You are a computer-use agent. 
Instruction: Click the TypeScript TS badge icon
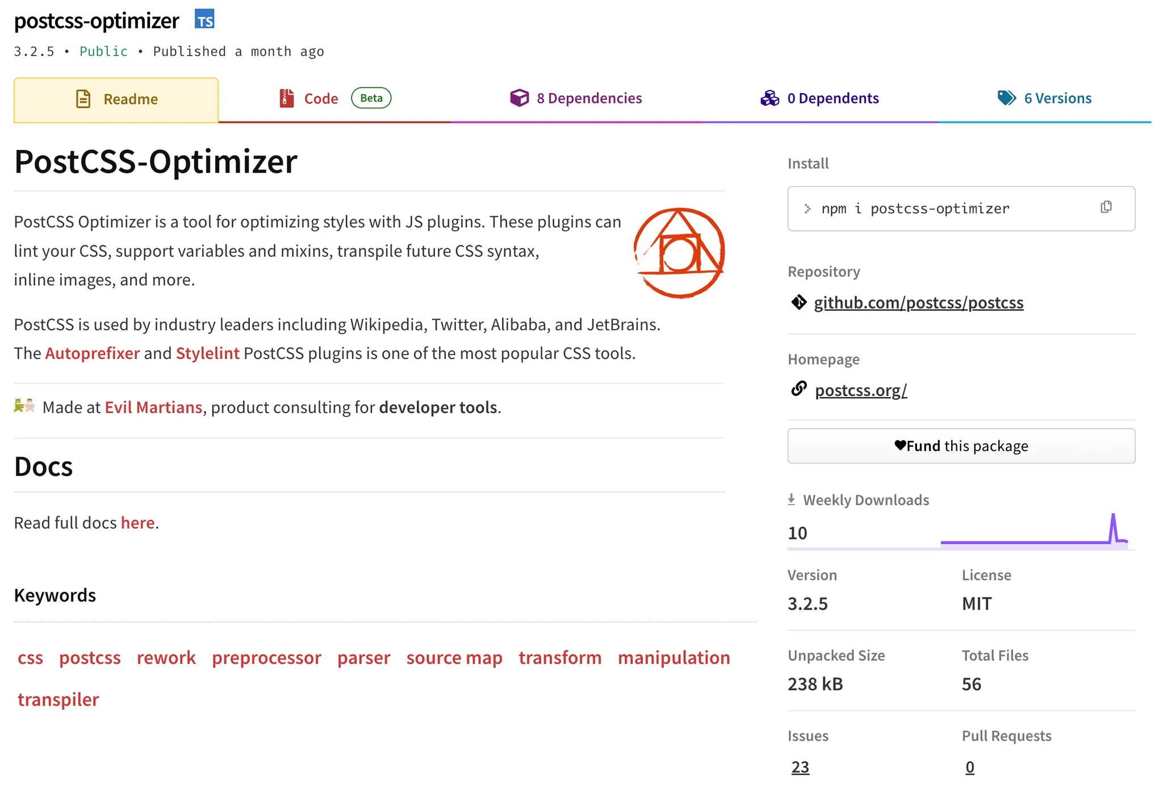(x=204, y=20)
